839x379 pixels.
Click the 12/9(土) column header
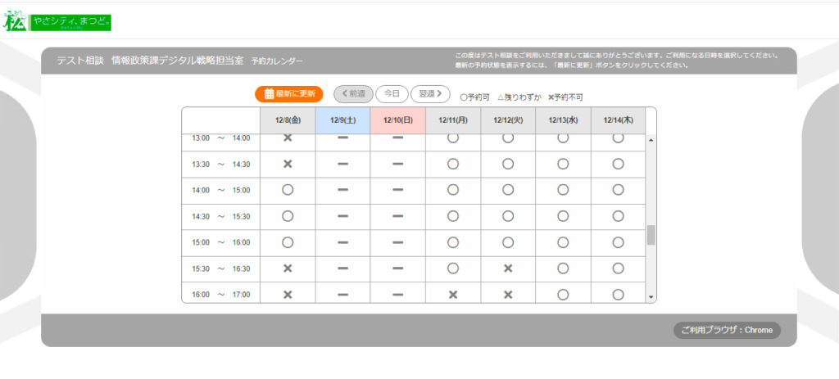(x=343, y=121)
